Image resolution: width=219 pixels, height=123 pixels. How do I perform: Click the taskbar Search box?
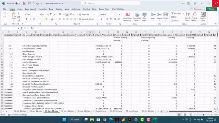75,120
